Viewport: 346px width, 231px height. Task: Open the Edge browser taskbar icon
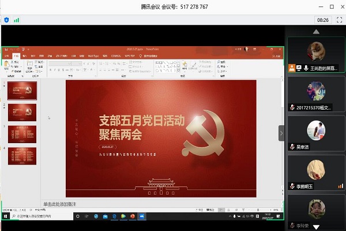coord(114,216)
